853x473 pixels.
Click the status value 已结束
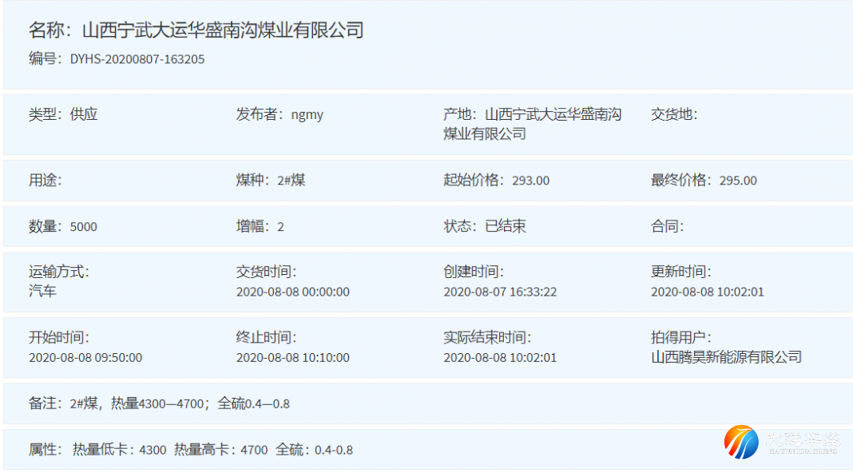506,227
